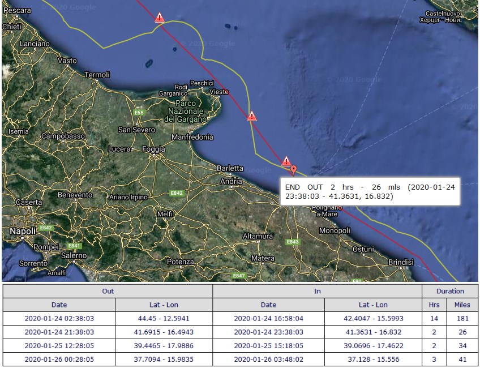Click coordinates 37.128 - 15.556

pyautogui.click(x=373, y=359)
